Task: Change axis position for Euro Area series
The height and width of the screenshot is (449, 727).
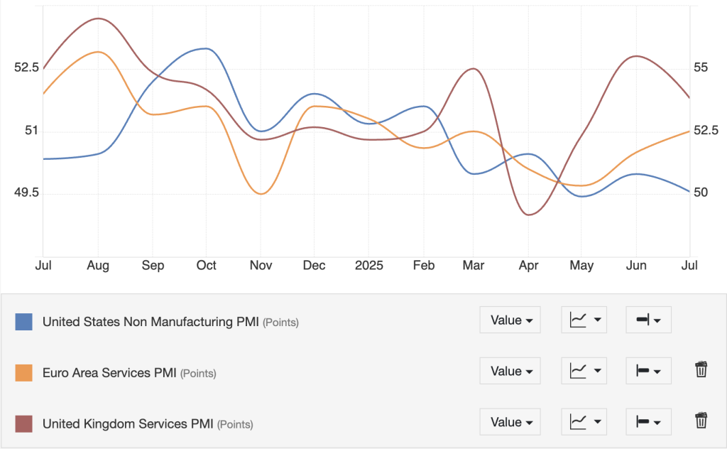Action: (648, 371)
